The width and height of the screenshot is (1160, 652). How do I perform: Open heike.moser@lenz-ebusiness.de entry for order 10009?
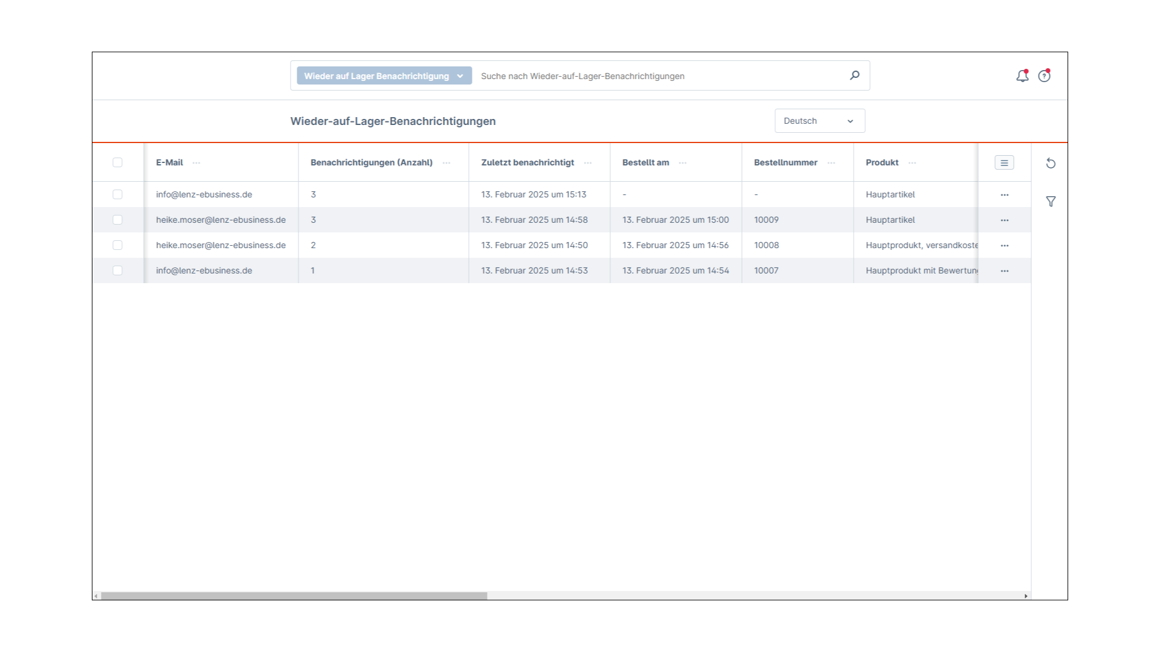221,220
